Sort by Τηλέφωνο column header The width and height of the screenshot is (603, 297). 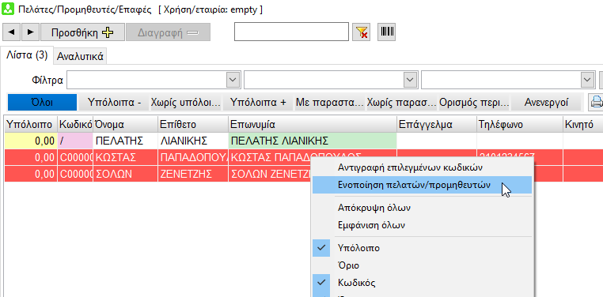point(520,124)
